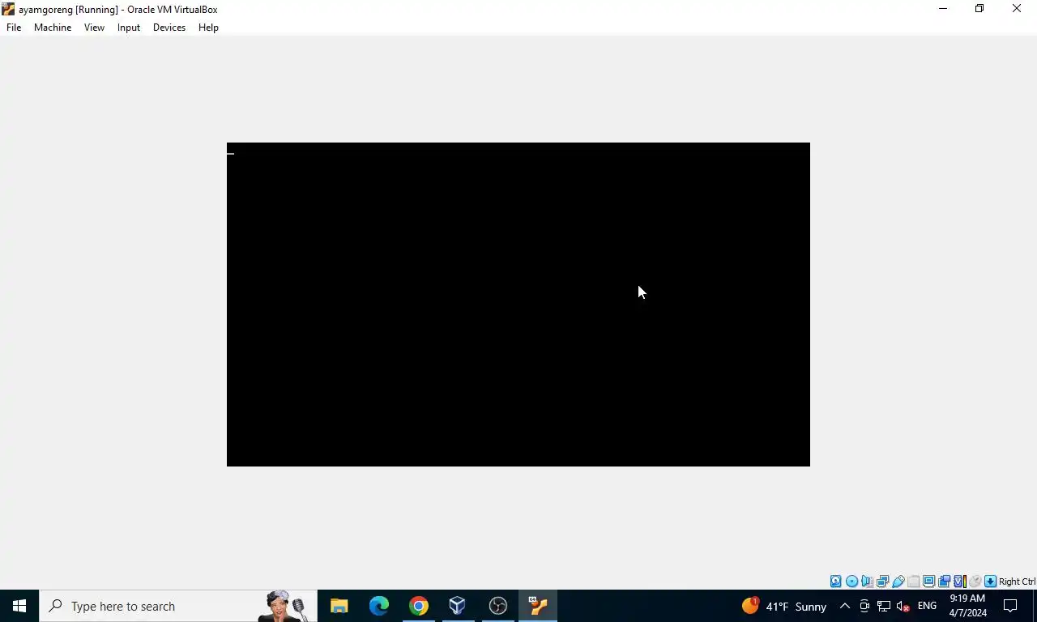The height and width of the screenshot is (622, 1037).
Task: Click the search highlights image in the taskbar
Action: pos(285,606)
